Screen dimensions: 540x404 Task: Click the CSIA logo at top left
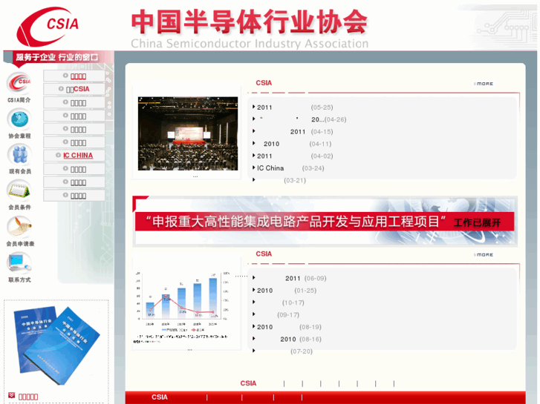point(48,26)
